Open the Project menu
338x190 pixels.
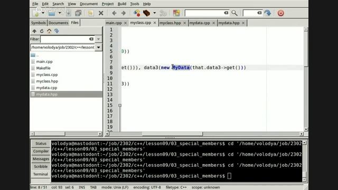click(108, 4)
